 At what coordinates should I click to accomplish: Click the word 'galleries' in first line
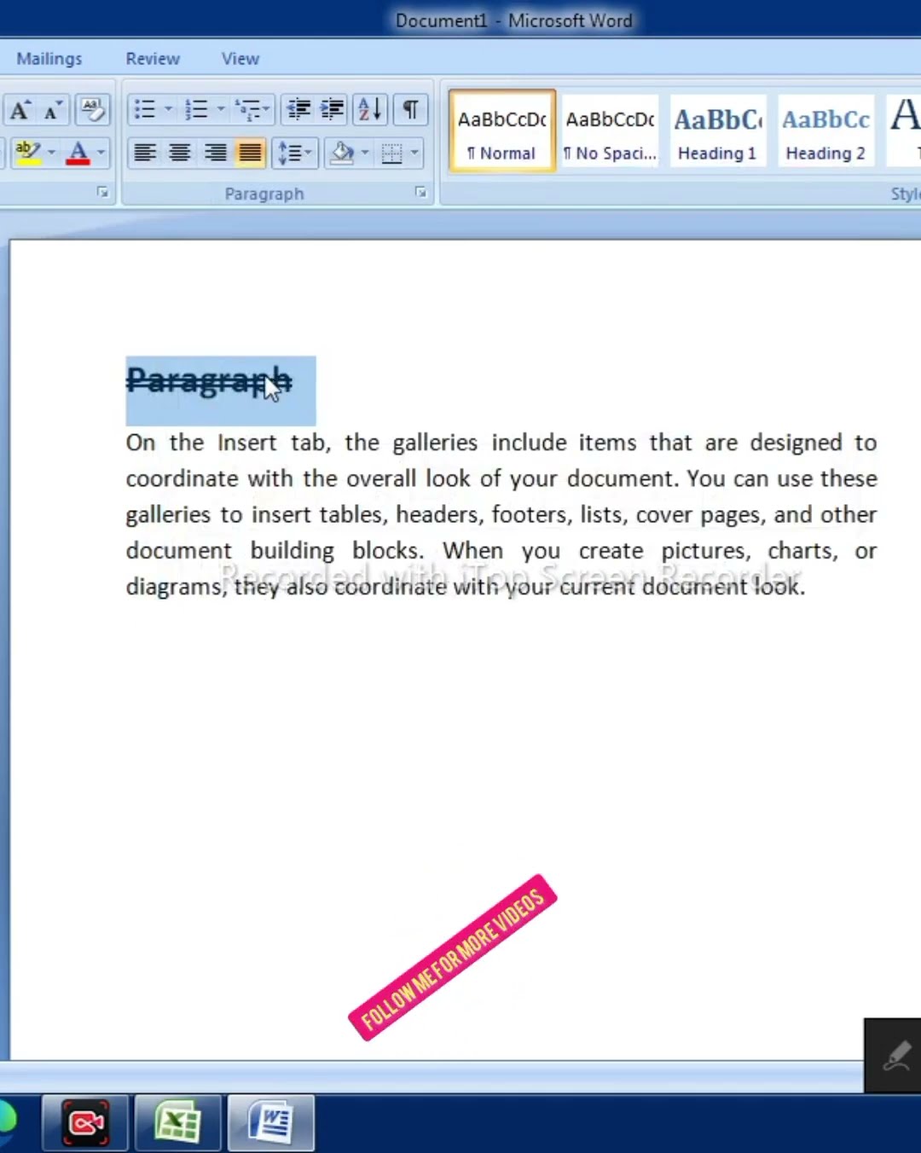(x=435, y=443)
